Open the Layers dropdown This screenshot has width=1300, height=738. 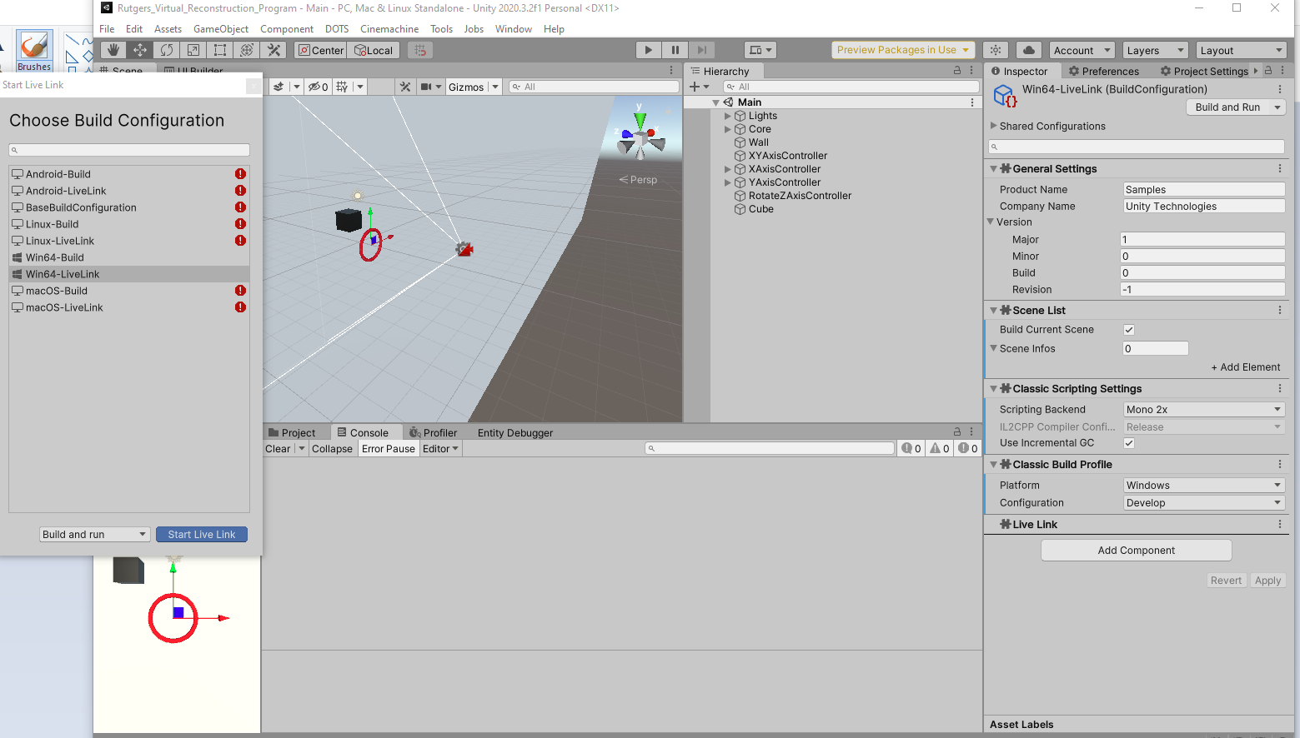[1155, 50]
